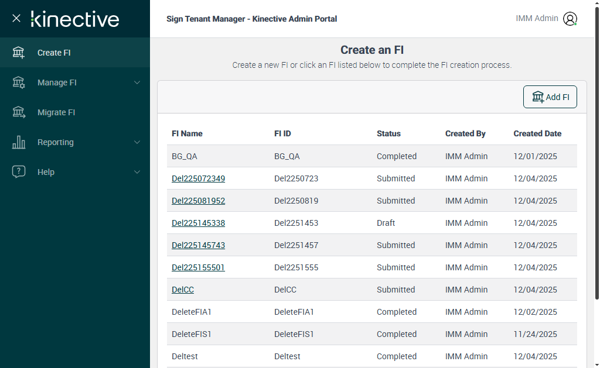Screen dimensions: 600x368
Task: Open Migrate FI from the sidebar
Action: (x=56, y=112)
